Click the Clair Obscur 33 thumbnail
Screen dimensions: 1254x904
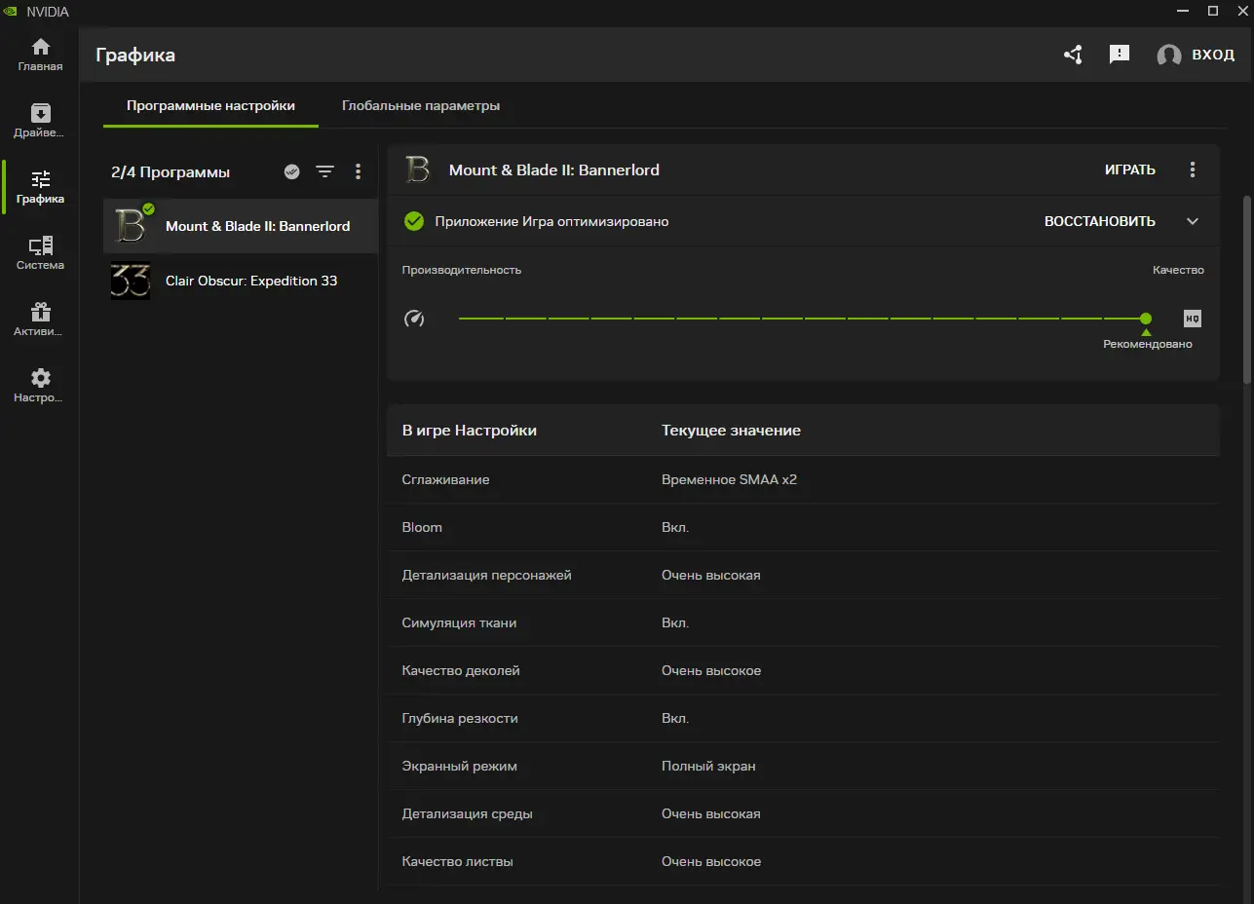click(130, 281)
